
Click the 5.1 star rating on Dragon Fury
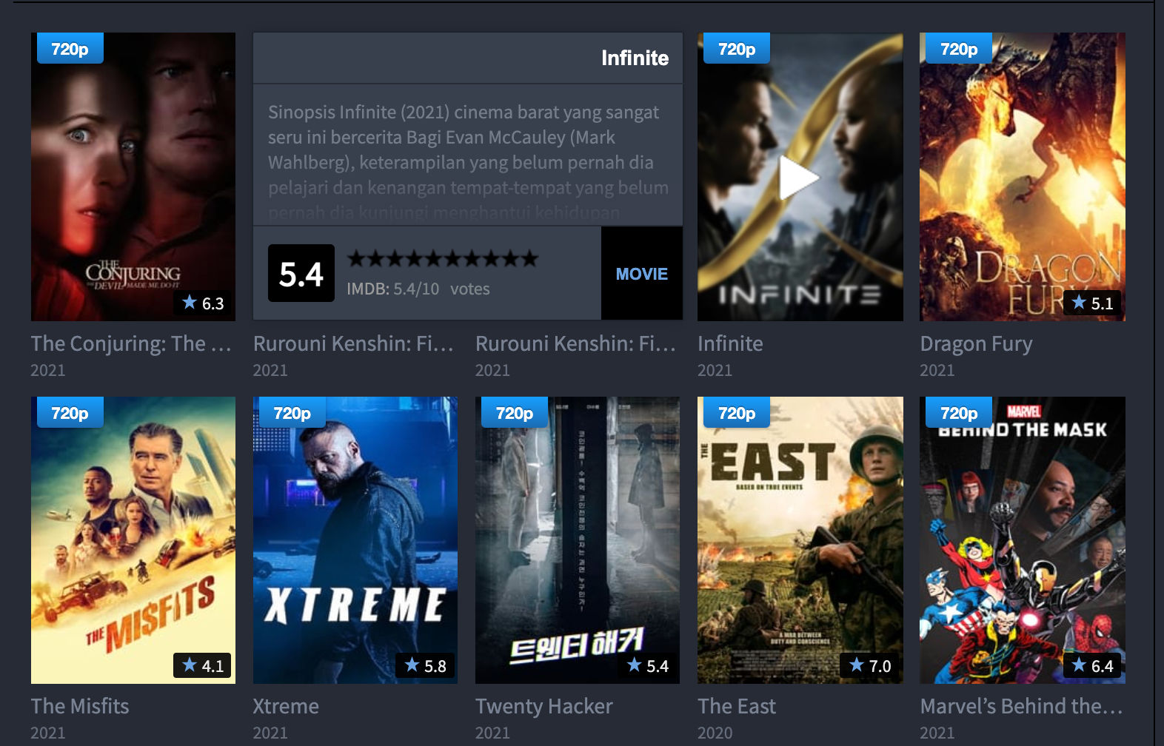pyautogui.click(x=1092, y=303)
